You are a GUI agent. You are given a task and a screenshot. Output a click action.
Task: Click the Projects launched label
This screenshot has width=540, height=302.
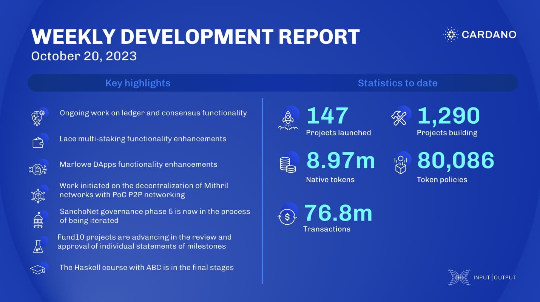click(x=338, y=133)
